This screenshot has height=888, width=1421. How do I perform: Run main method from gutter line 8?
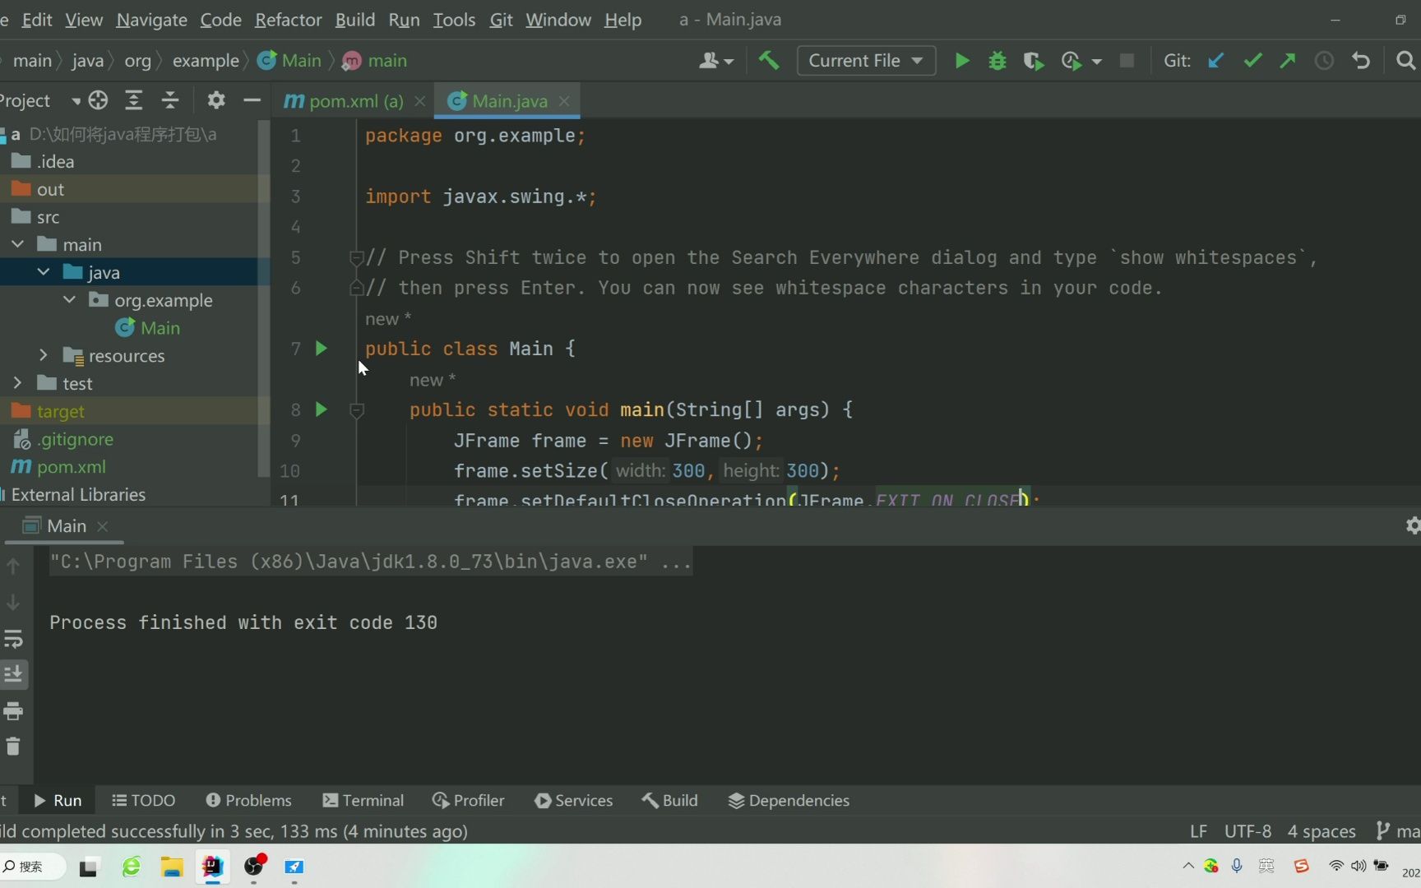pos(322,409)
